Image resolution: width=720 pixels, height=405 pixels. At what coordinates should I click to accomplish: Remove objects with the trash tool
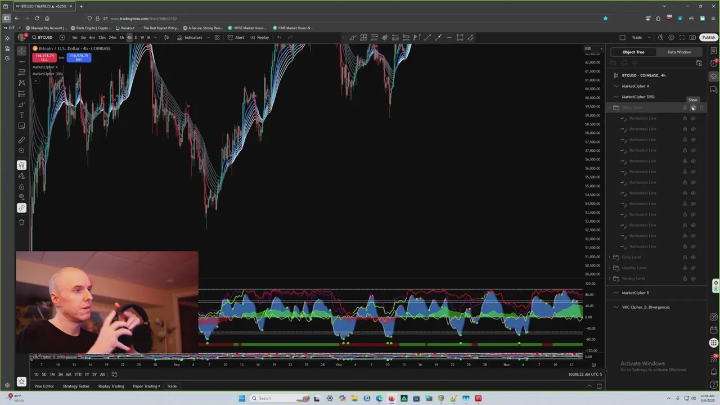(21, 222)
